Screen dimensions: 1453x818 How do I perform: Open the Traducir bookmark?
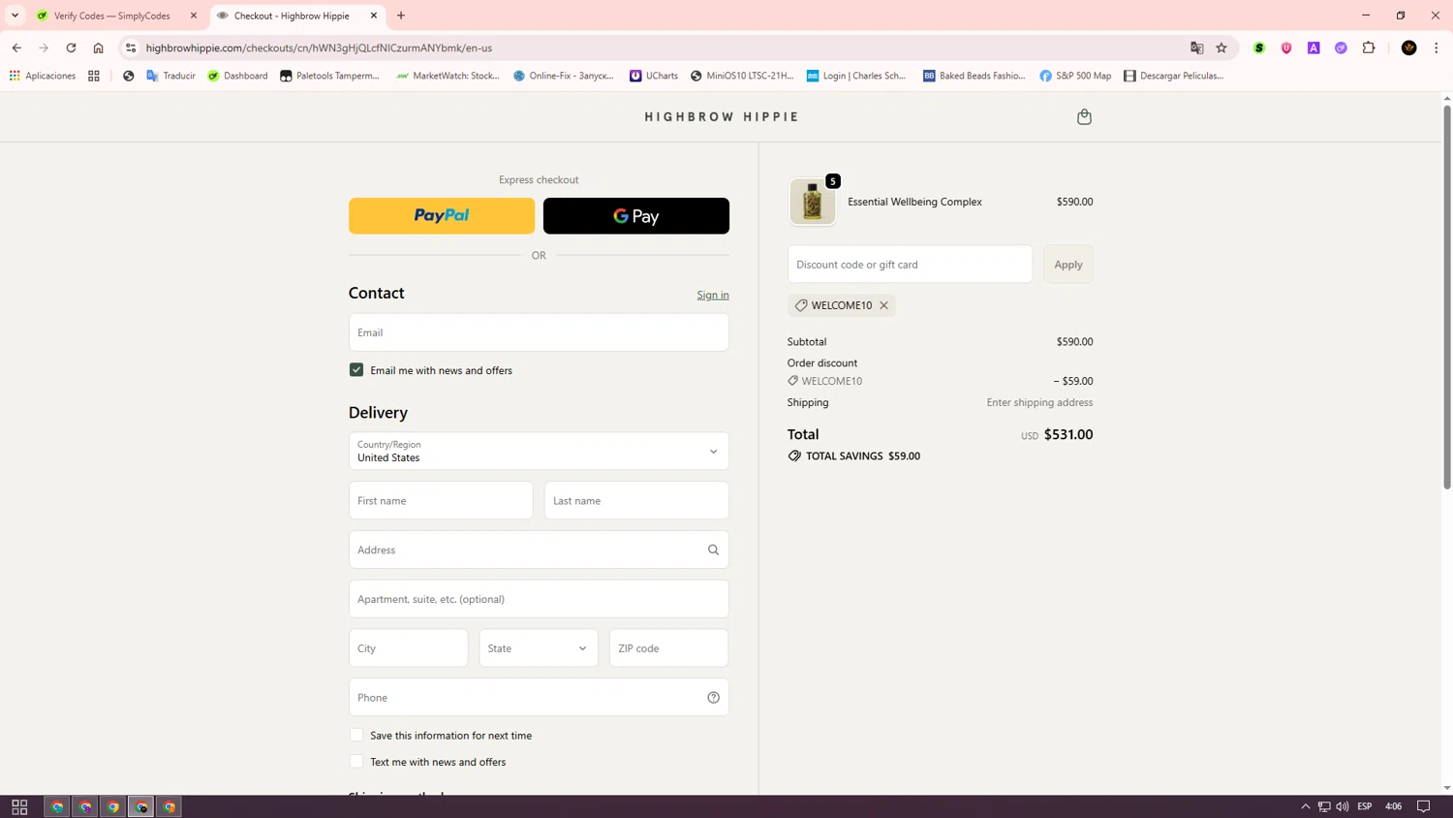tap(170, 76)
